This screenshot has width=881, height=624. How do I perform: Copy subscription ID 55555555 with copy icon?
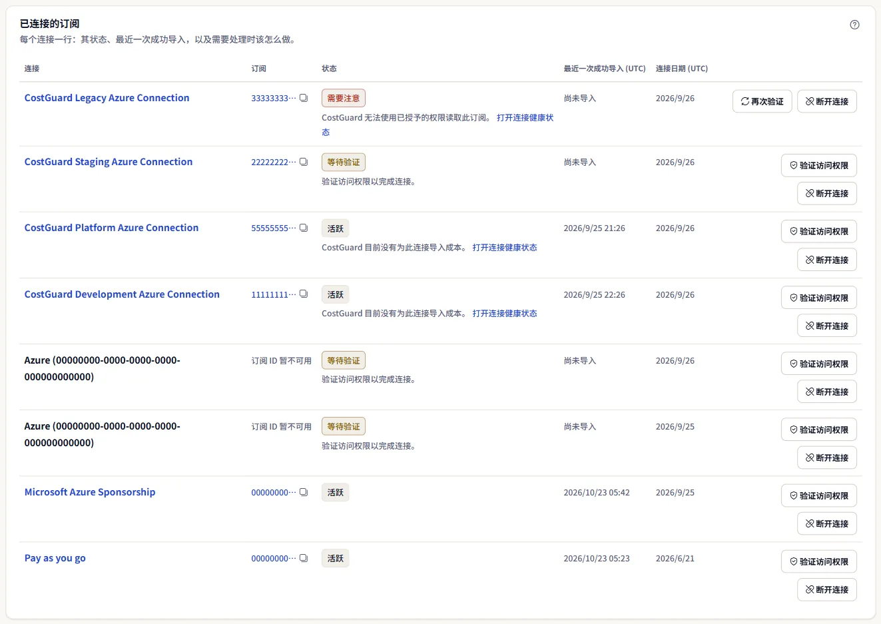(304, 228)
